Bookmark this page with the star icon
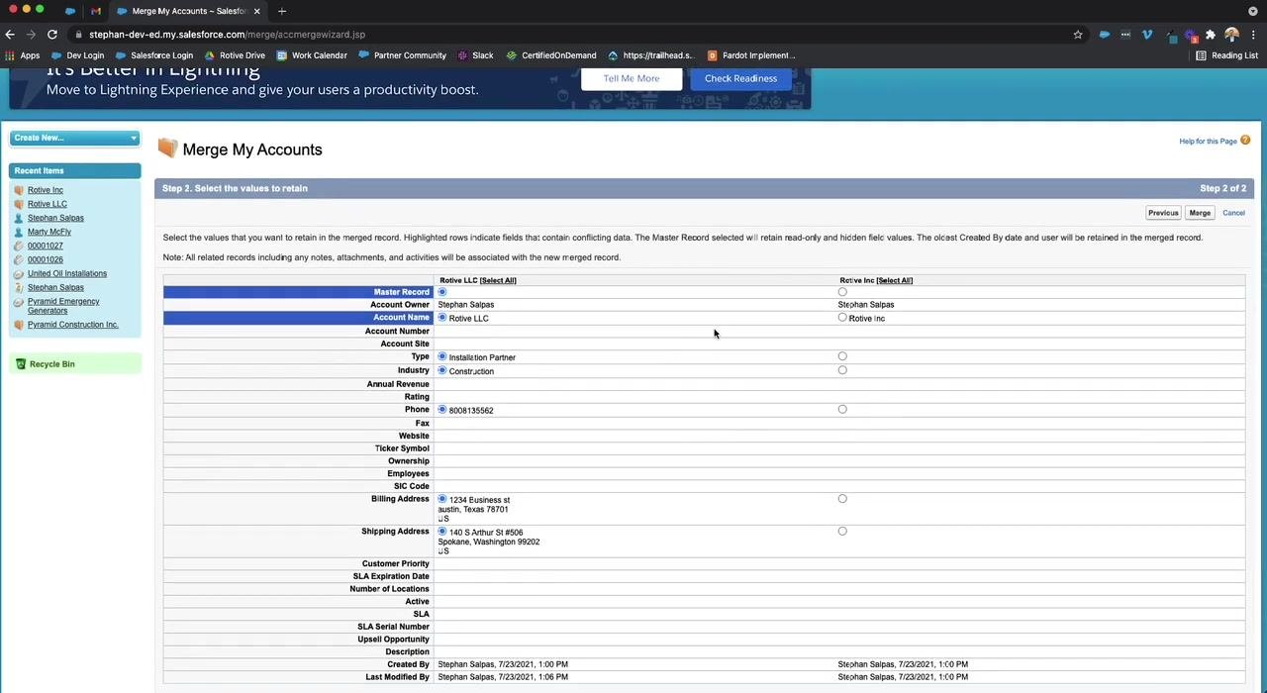1267x693 pixels. click(1078, 34)
